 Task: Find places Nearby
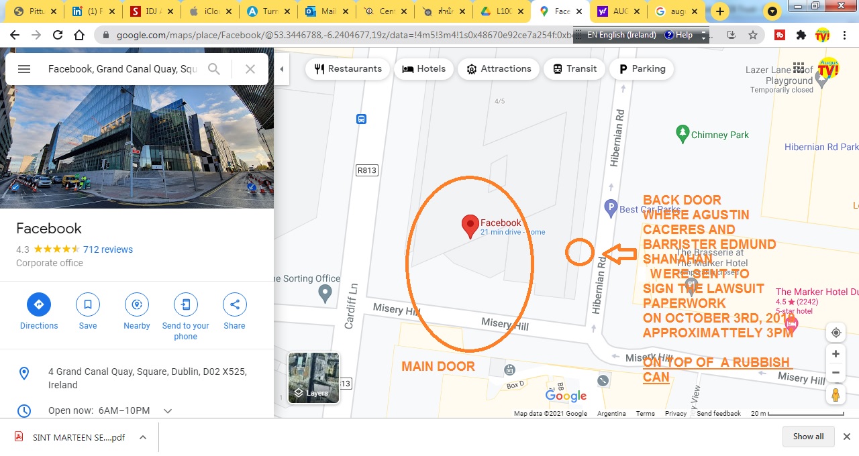tap(137, 312)
